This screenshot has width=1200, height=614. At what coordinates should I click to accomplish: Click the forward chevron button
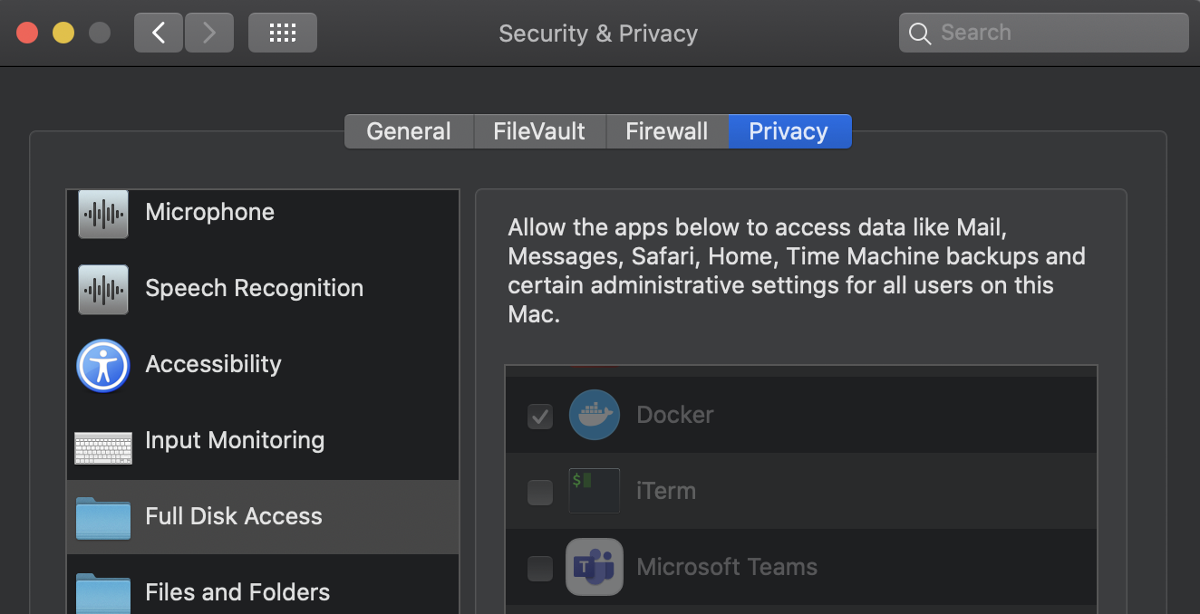(209, 34)
